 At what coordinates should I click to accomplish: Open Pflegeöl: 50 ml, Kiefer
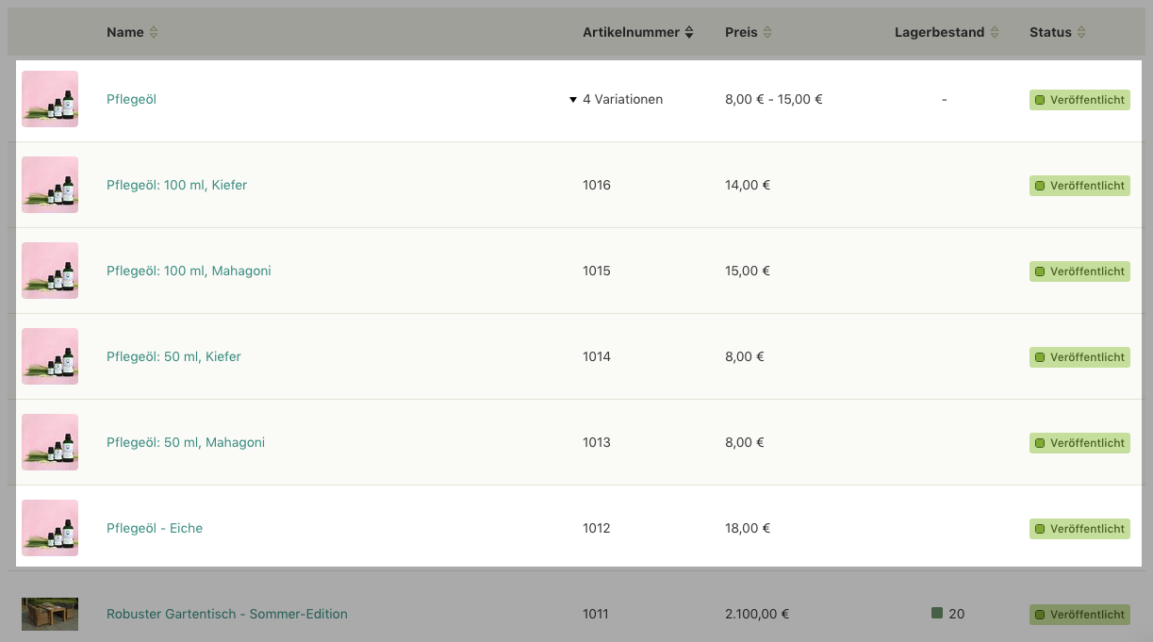[173, 356]
